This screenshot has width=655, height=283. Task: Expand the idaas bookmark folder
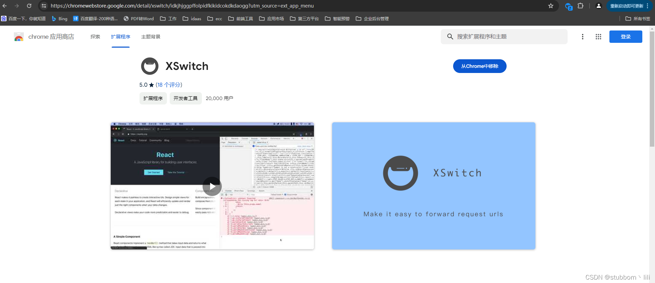pyautogui.click(x=192, y=19)
